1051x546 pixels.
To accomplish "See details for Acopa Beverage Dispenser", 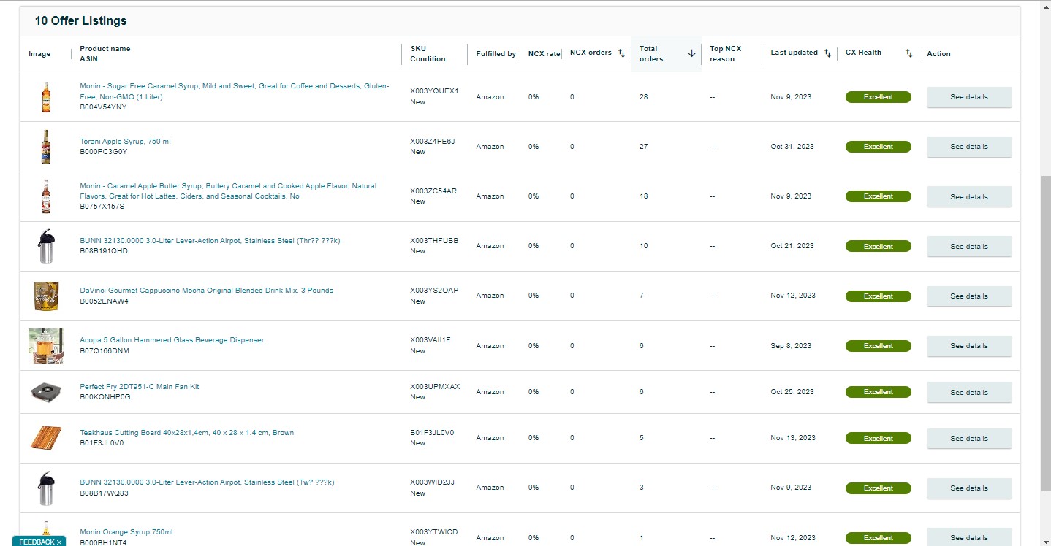I will pos(969,346).
